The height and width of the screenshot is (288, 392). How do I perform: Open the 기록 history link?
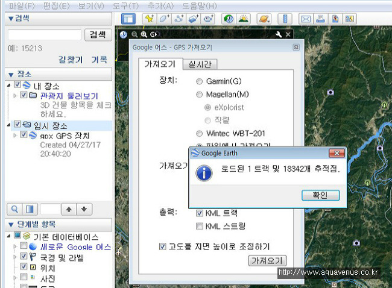(x=100, y=60)
